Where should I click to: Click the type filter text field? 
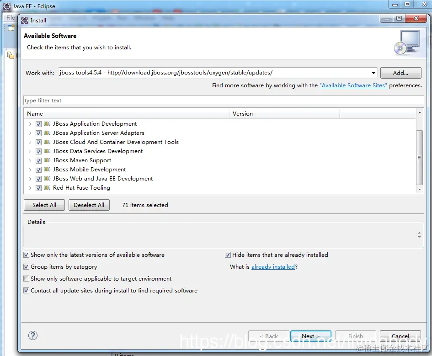[137, 100]
